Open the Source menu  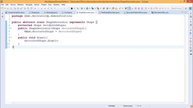click(x=13, y=4)
